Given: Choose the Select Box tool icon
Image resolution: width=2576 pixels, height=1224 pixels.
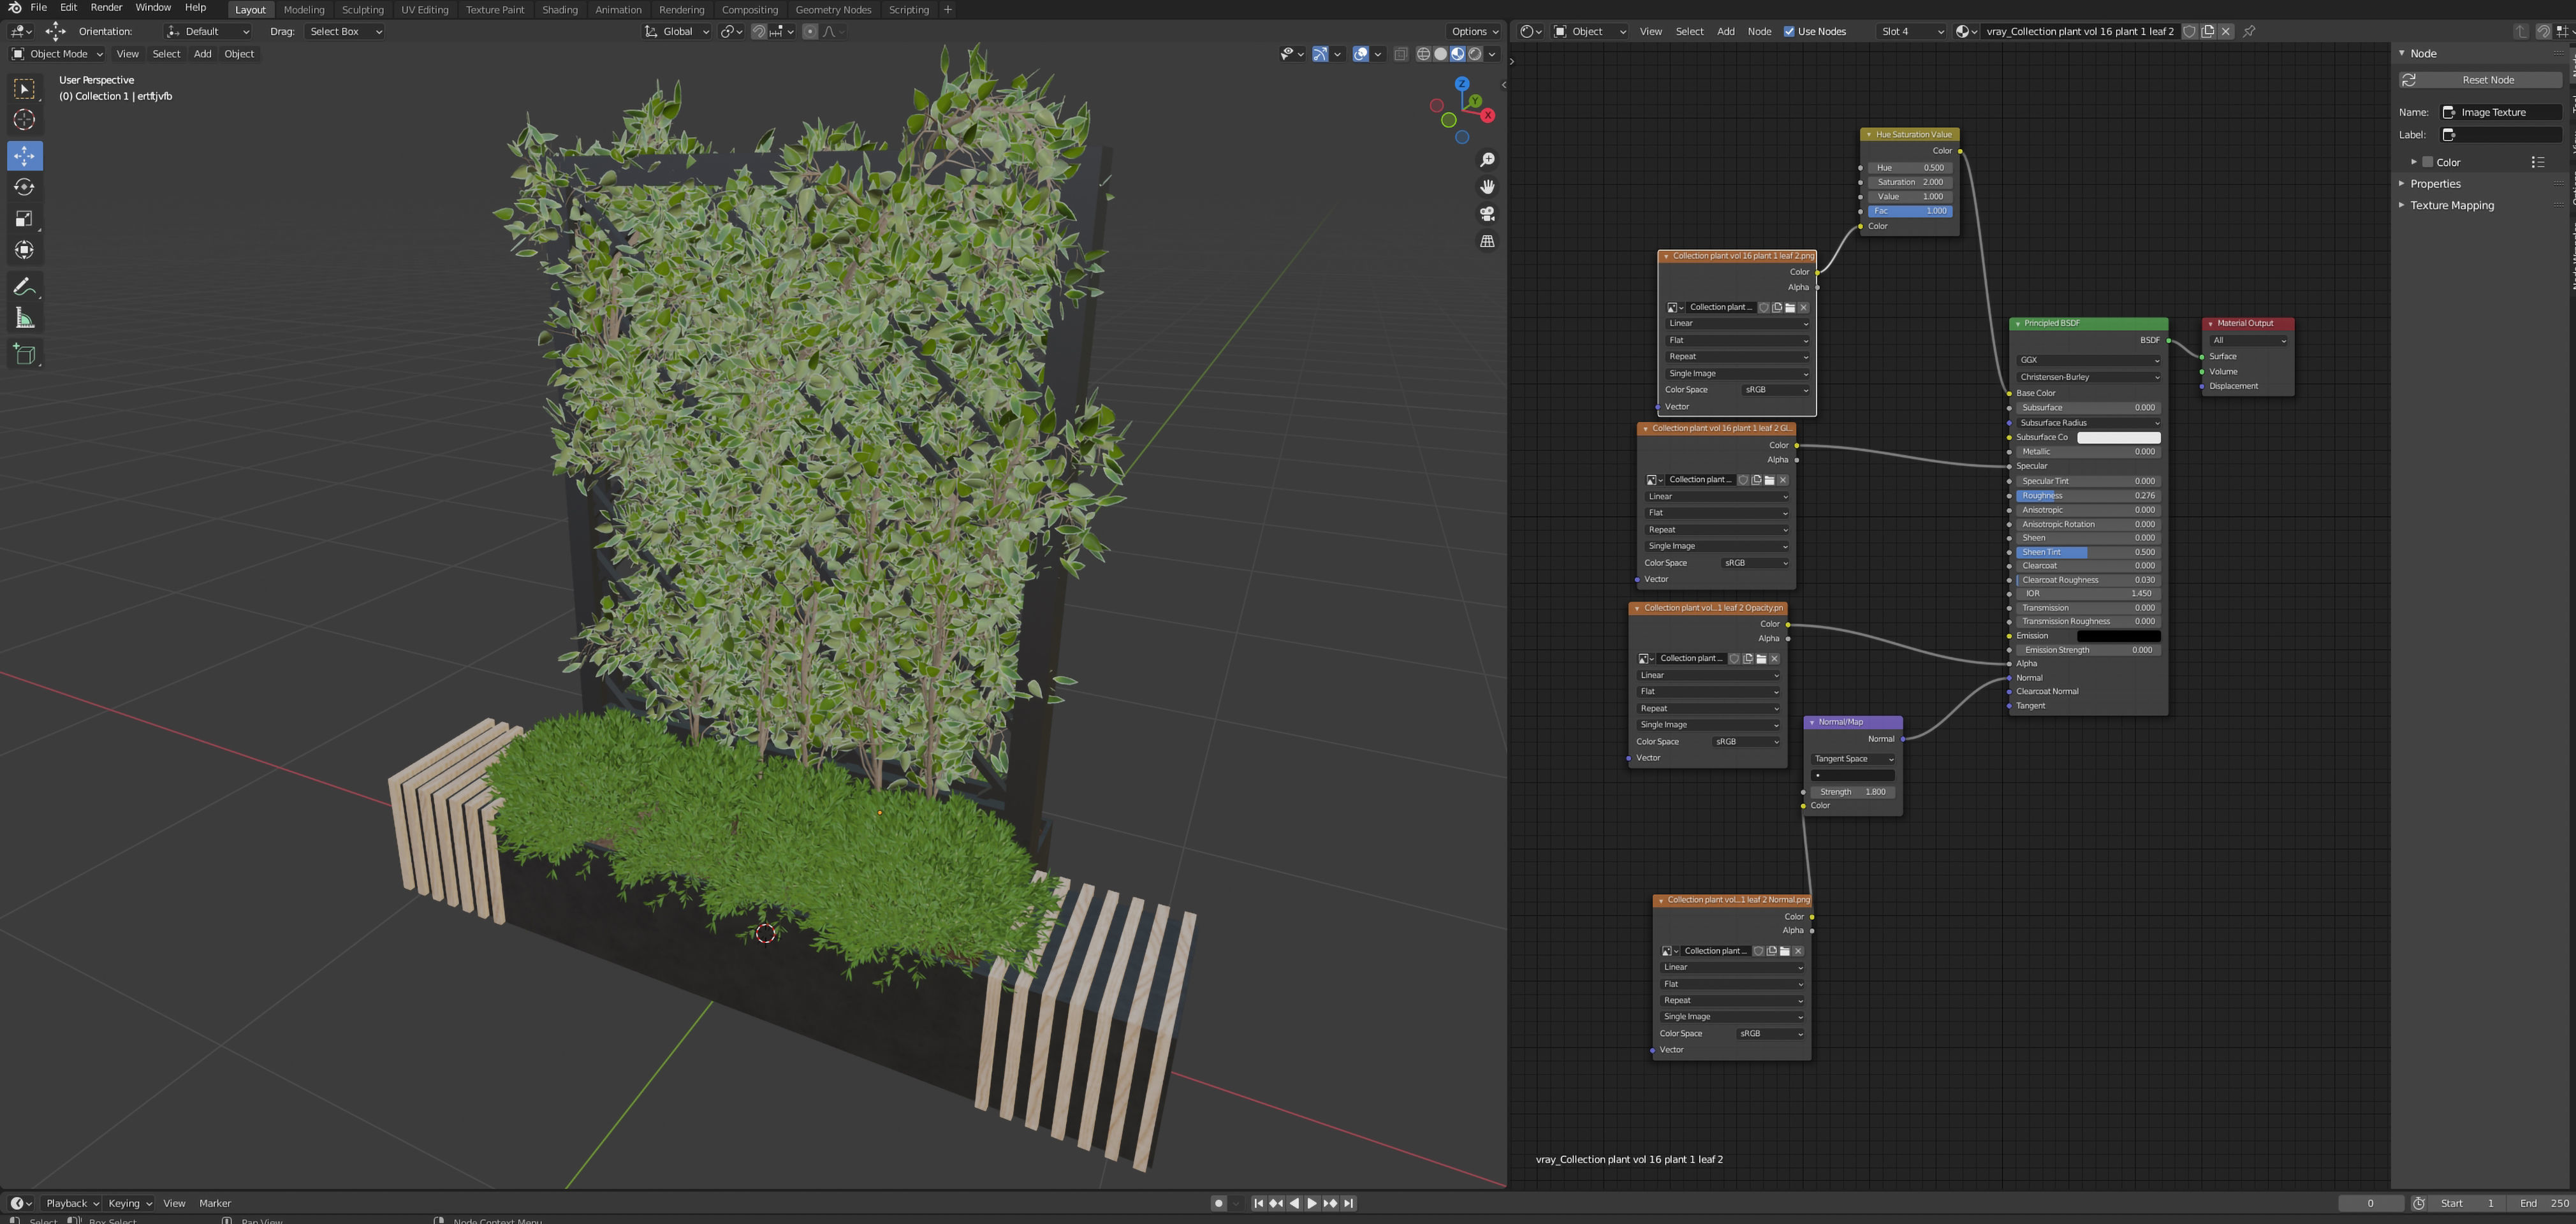Looking at the screenshot, I should click(24, 89).
